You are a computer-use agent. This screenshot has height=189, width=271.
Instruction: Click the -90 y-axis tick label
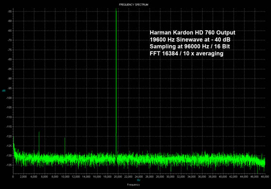coord(10,79)
